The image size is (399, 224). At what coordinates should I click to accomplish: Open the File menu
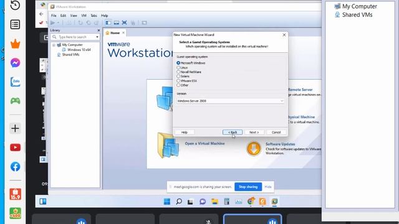click(x=54, y=16)
